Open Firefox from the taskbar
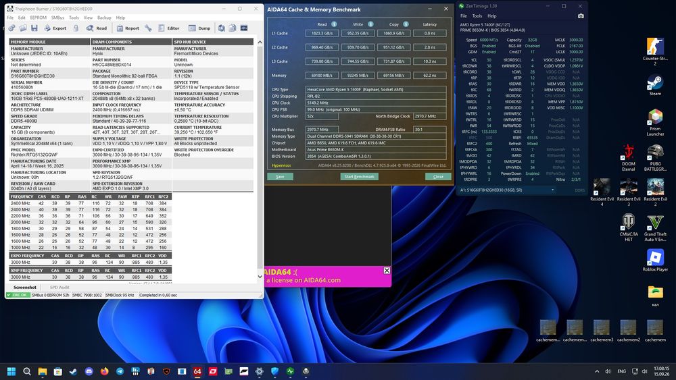Image resolution: width=676 pixels, height=380 pixels. tap(104, 371)
